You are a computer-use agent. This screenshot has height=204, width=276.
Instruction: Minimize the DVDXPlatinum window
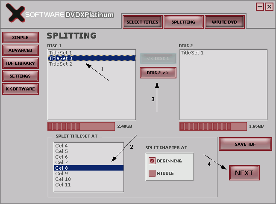click(x=260, y=6)
